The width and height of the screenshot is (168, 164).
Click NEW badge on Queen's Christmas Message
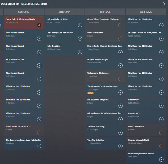coord(90,93)
